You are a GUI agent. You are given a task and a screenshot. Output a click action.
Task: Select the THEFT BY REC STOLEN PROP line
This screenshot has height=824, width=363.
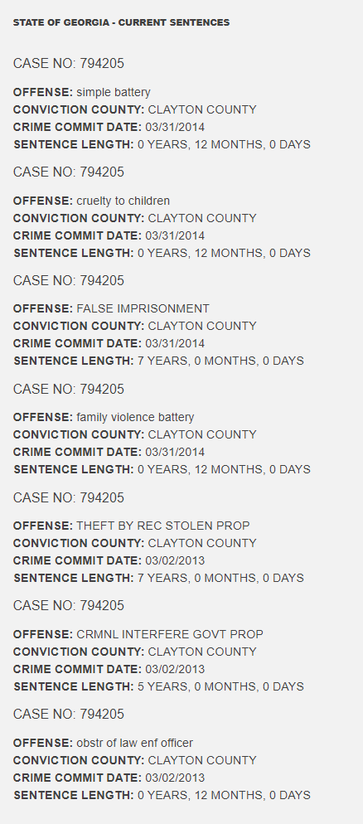pos(131,526)
